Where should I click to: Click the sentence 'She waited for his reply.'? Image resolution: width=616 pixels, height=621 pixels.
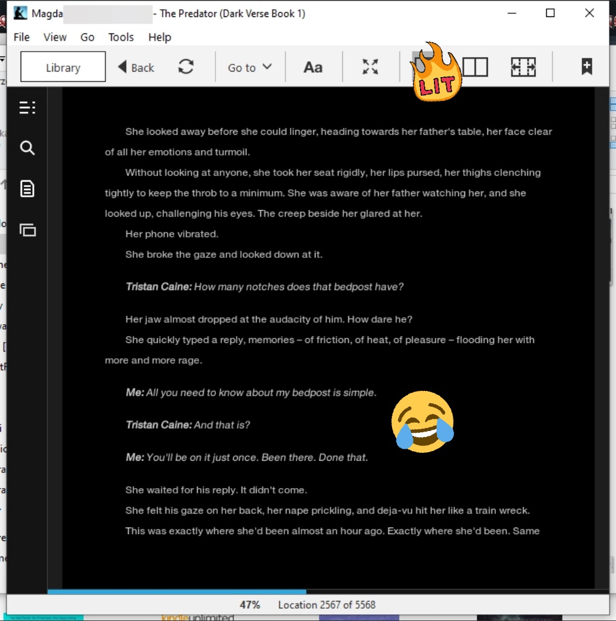point(181,490)
